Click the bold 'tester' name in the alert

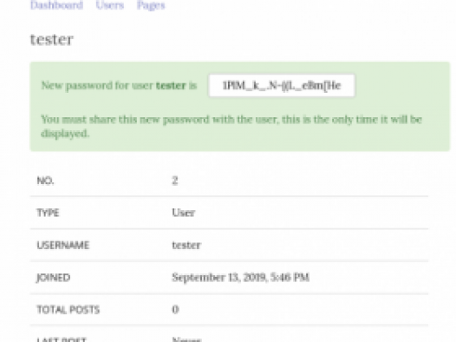(171, 86)
